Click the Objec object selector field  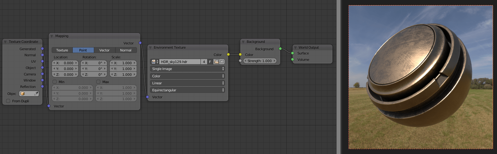point(29,94)
